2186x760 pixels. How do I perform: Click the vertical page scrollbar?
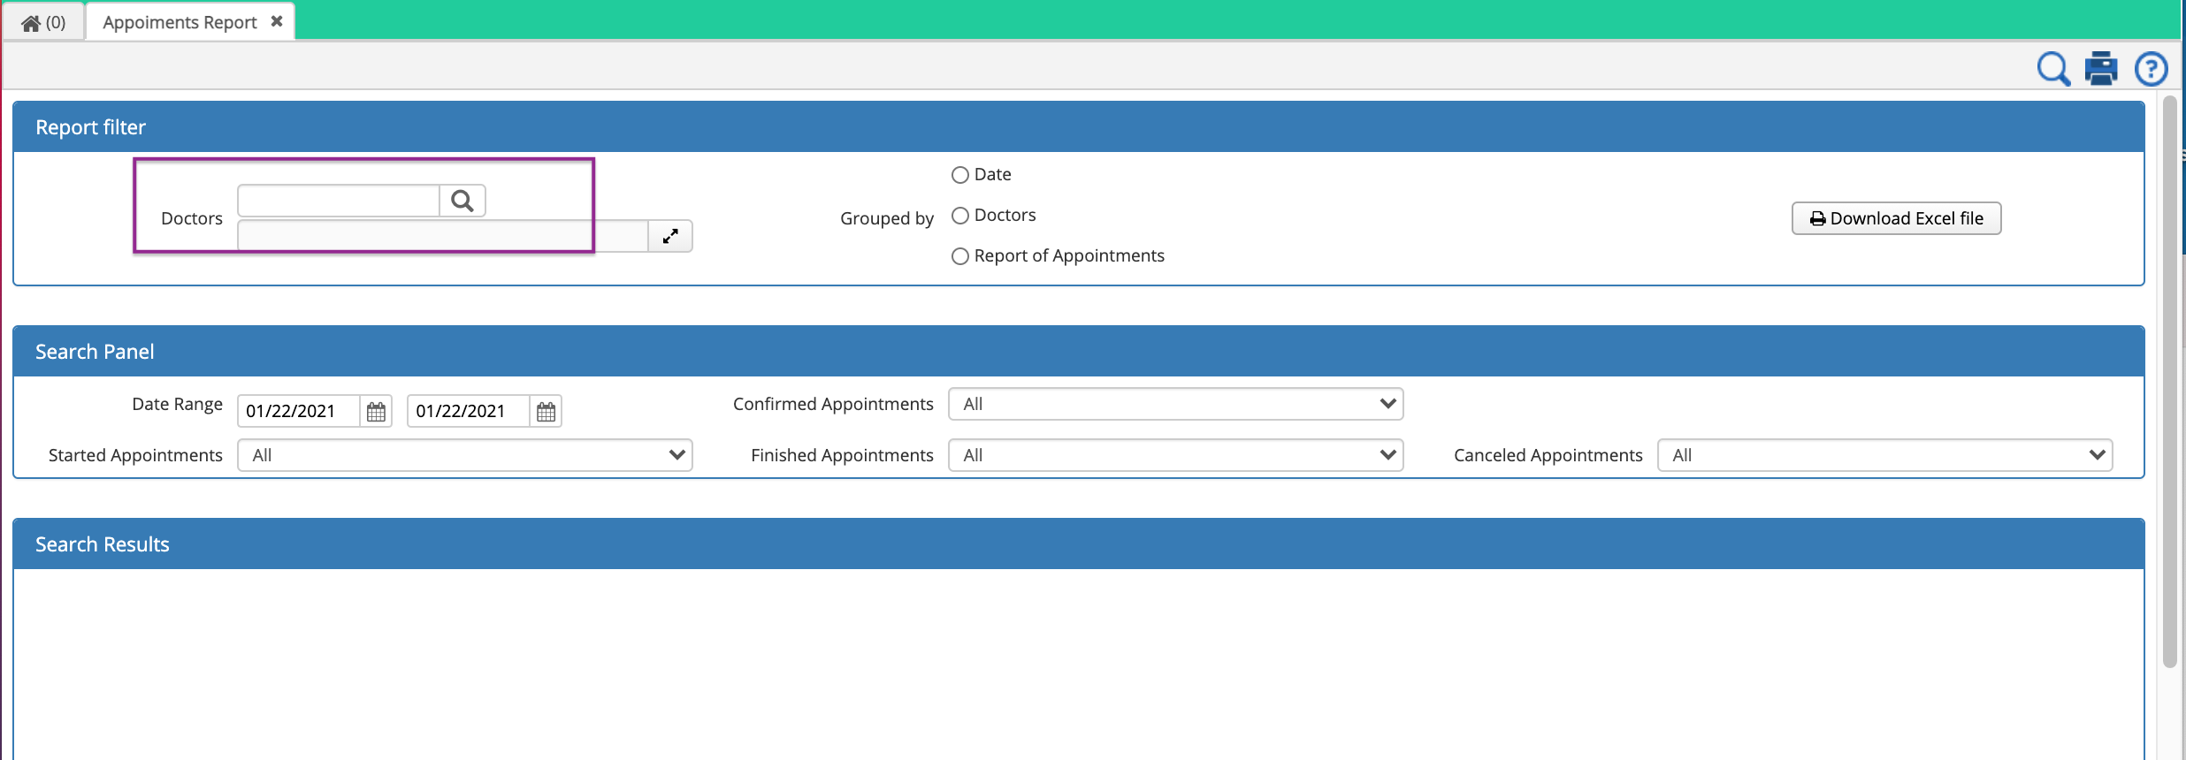[x=2169, y=382]
